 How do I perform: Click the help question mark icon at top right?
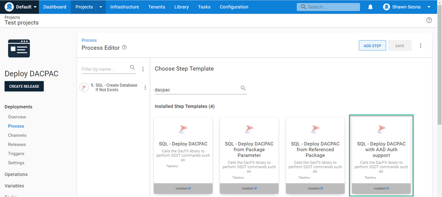[429, 20]
